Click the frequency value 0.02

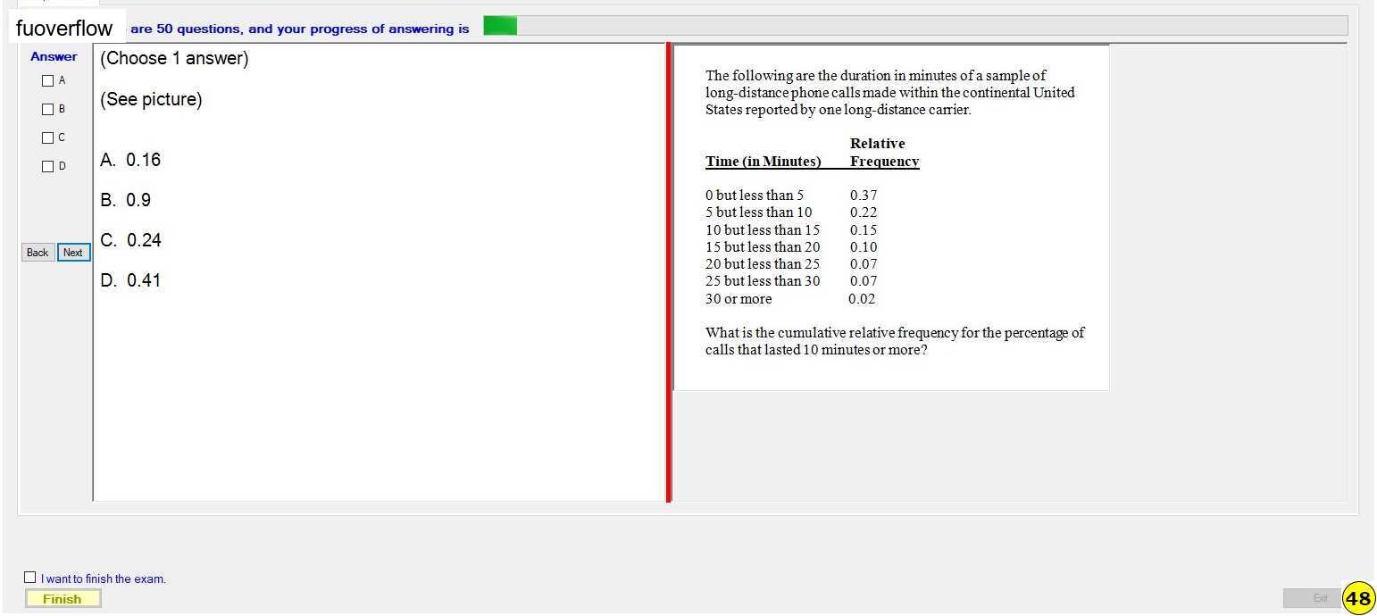point(862,299)
